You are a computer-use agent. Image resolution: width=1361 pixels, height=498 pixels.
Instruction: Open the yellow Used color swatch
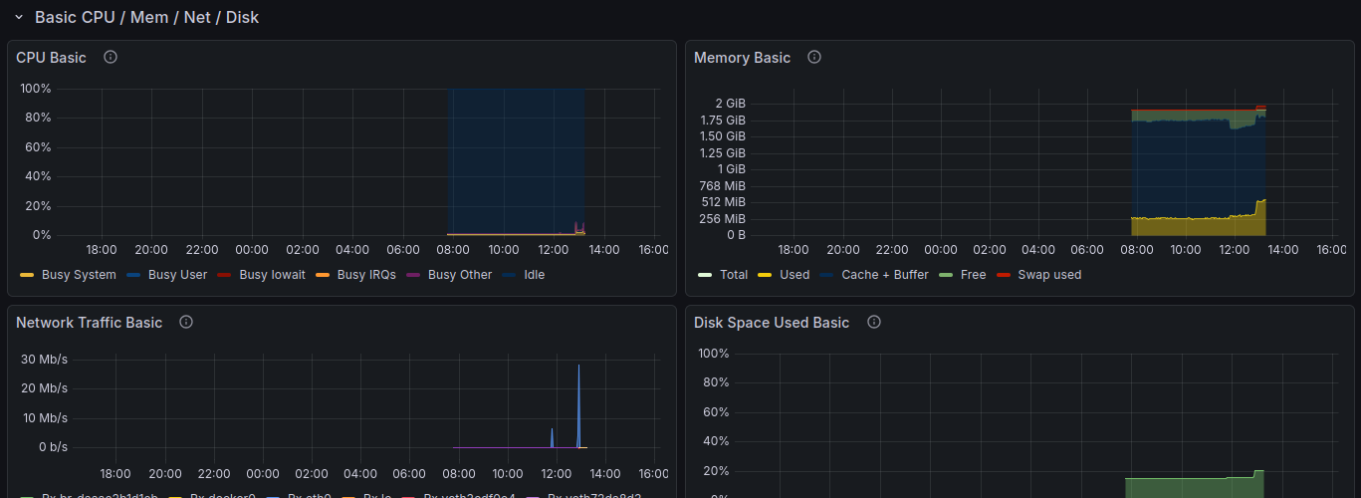coord(765,275)
